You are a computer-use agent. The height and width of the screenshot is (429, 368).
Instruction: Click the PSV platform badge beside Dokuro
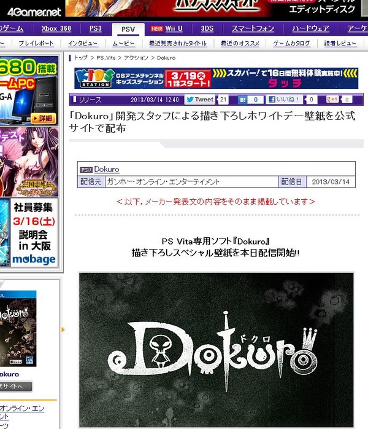[86, 170]
